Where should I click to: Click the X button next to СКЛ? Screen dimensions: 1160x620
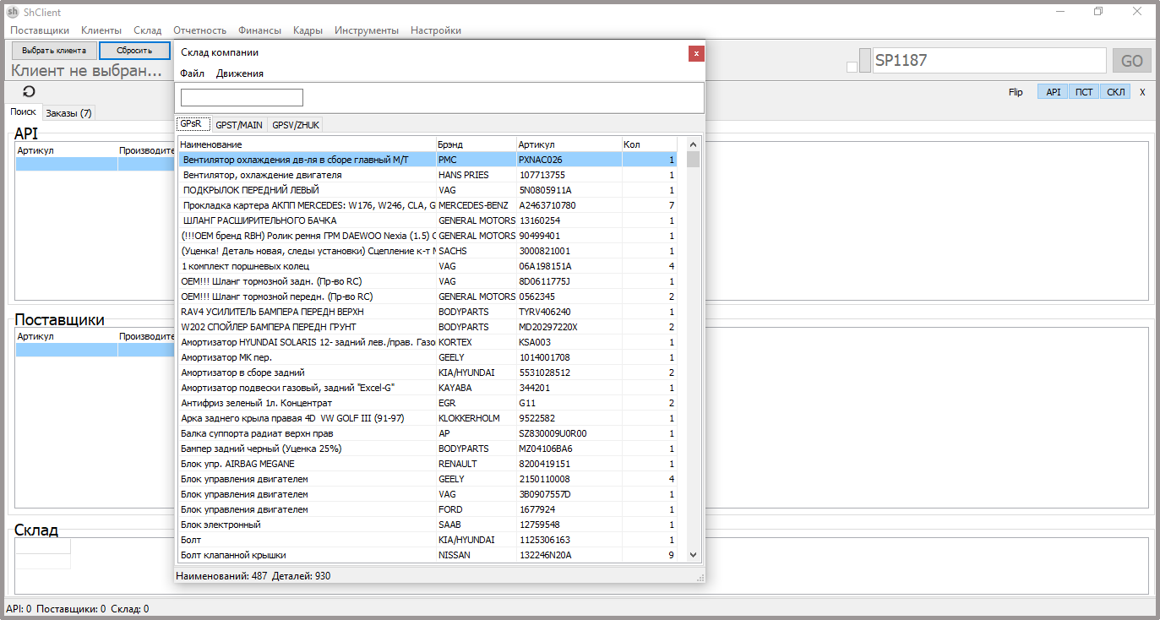(x=1142, y=92)
